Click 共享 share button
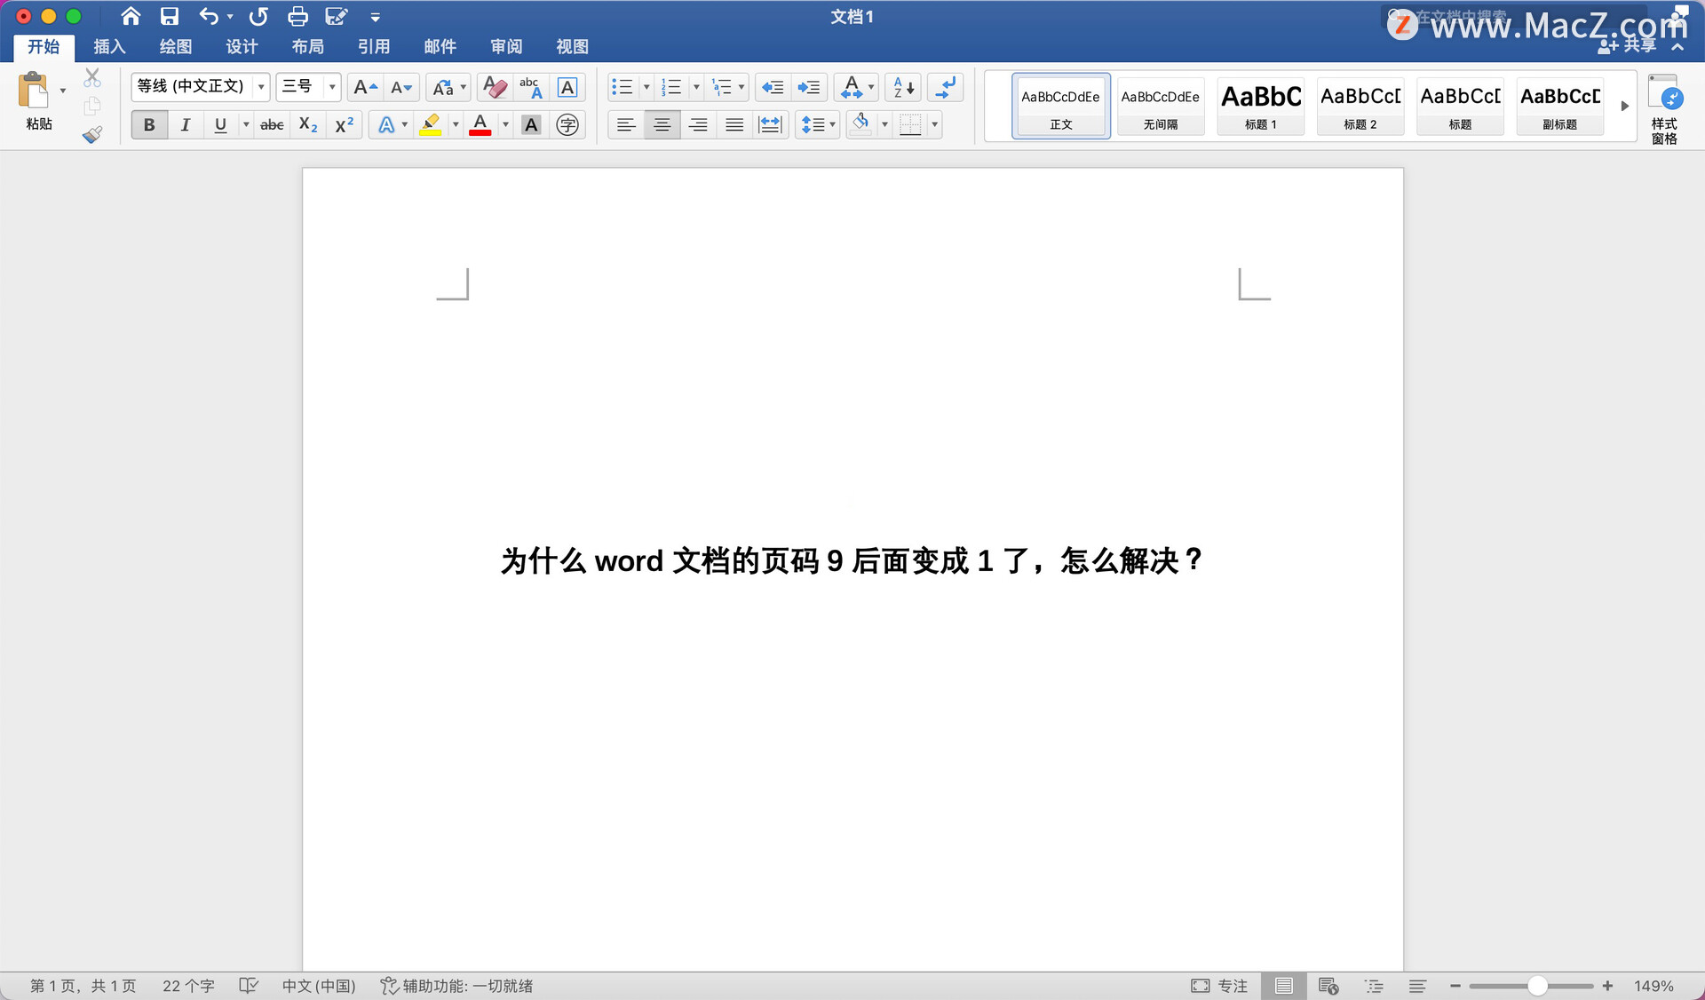Screen dimensions: 1705x1000 (x=1629, y=46)
